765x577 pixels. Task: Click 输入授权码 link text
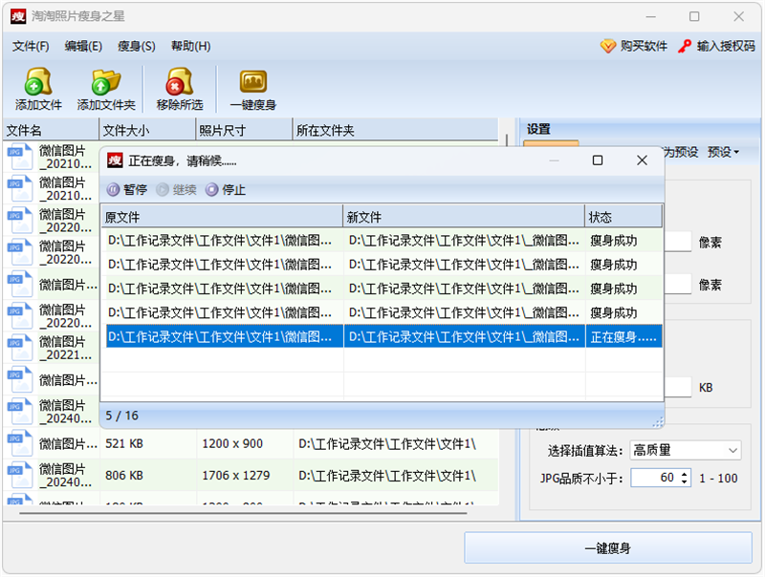click(x=726, y=46)
